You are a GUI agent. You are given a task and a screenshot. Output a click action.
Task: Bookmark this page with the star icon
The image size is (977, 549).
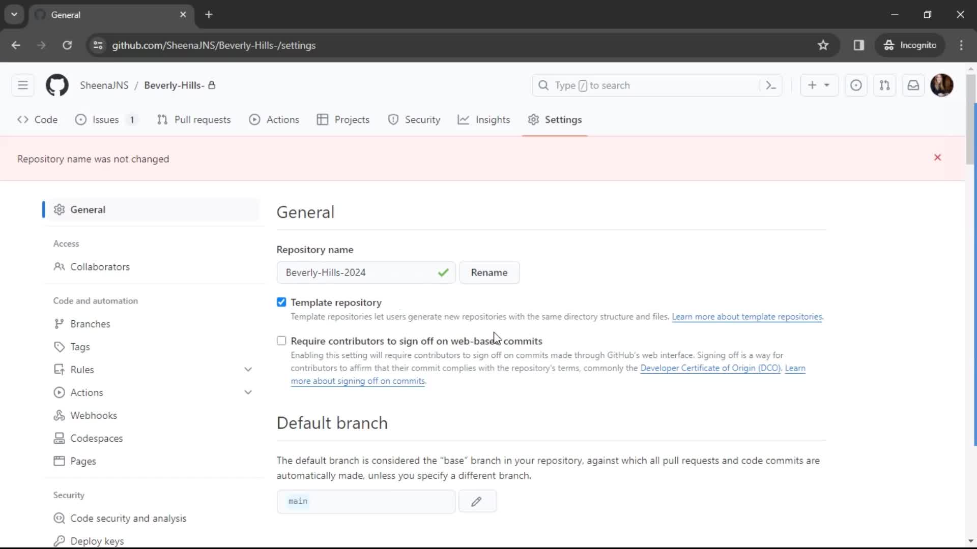click(823, 45)
